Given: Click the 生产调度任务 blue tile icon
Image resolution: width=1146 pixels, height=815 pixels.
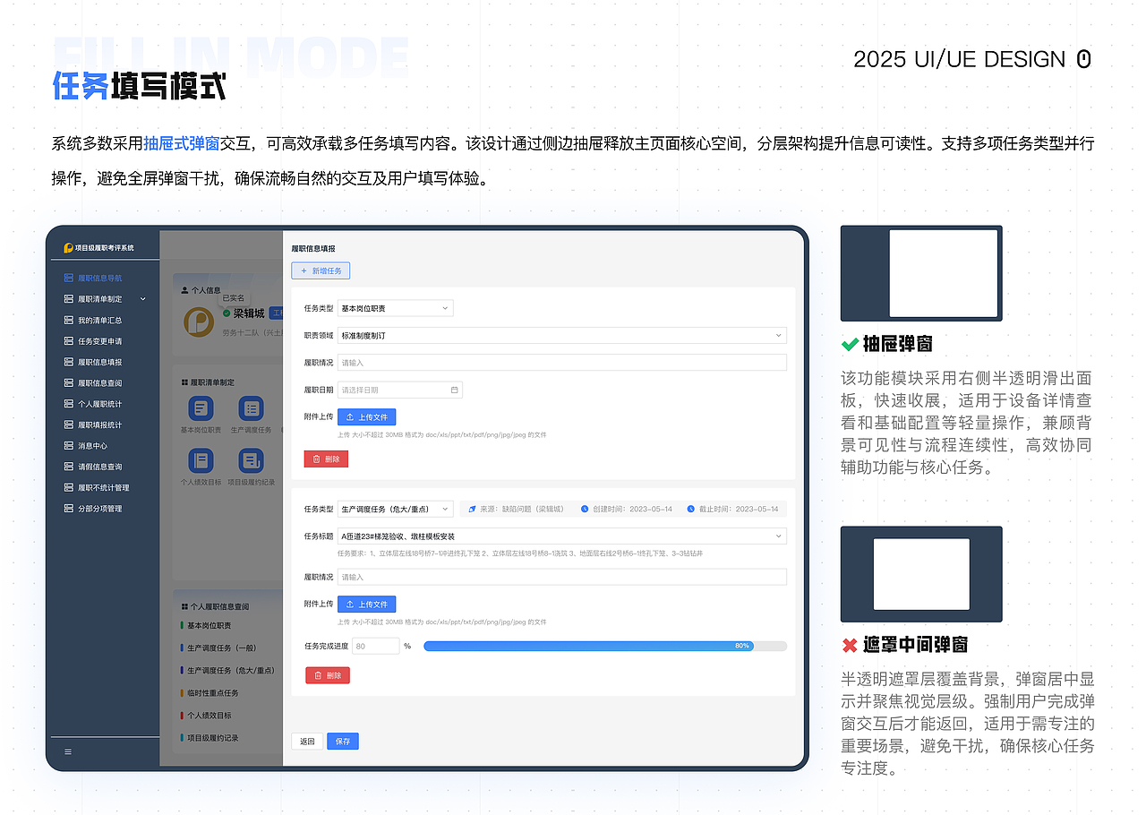Looking at the screenshot, I should (251, 408).
